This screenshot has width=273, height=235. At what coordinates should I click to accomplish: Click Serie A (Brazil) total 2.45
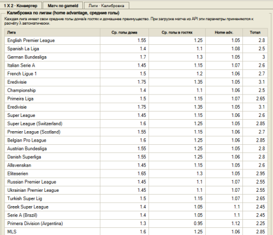[x=255, y=215]
